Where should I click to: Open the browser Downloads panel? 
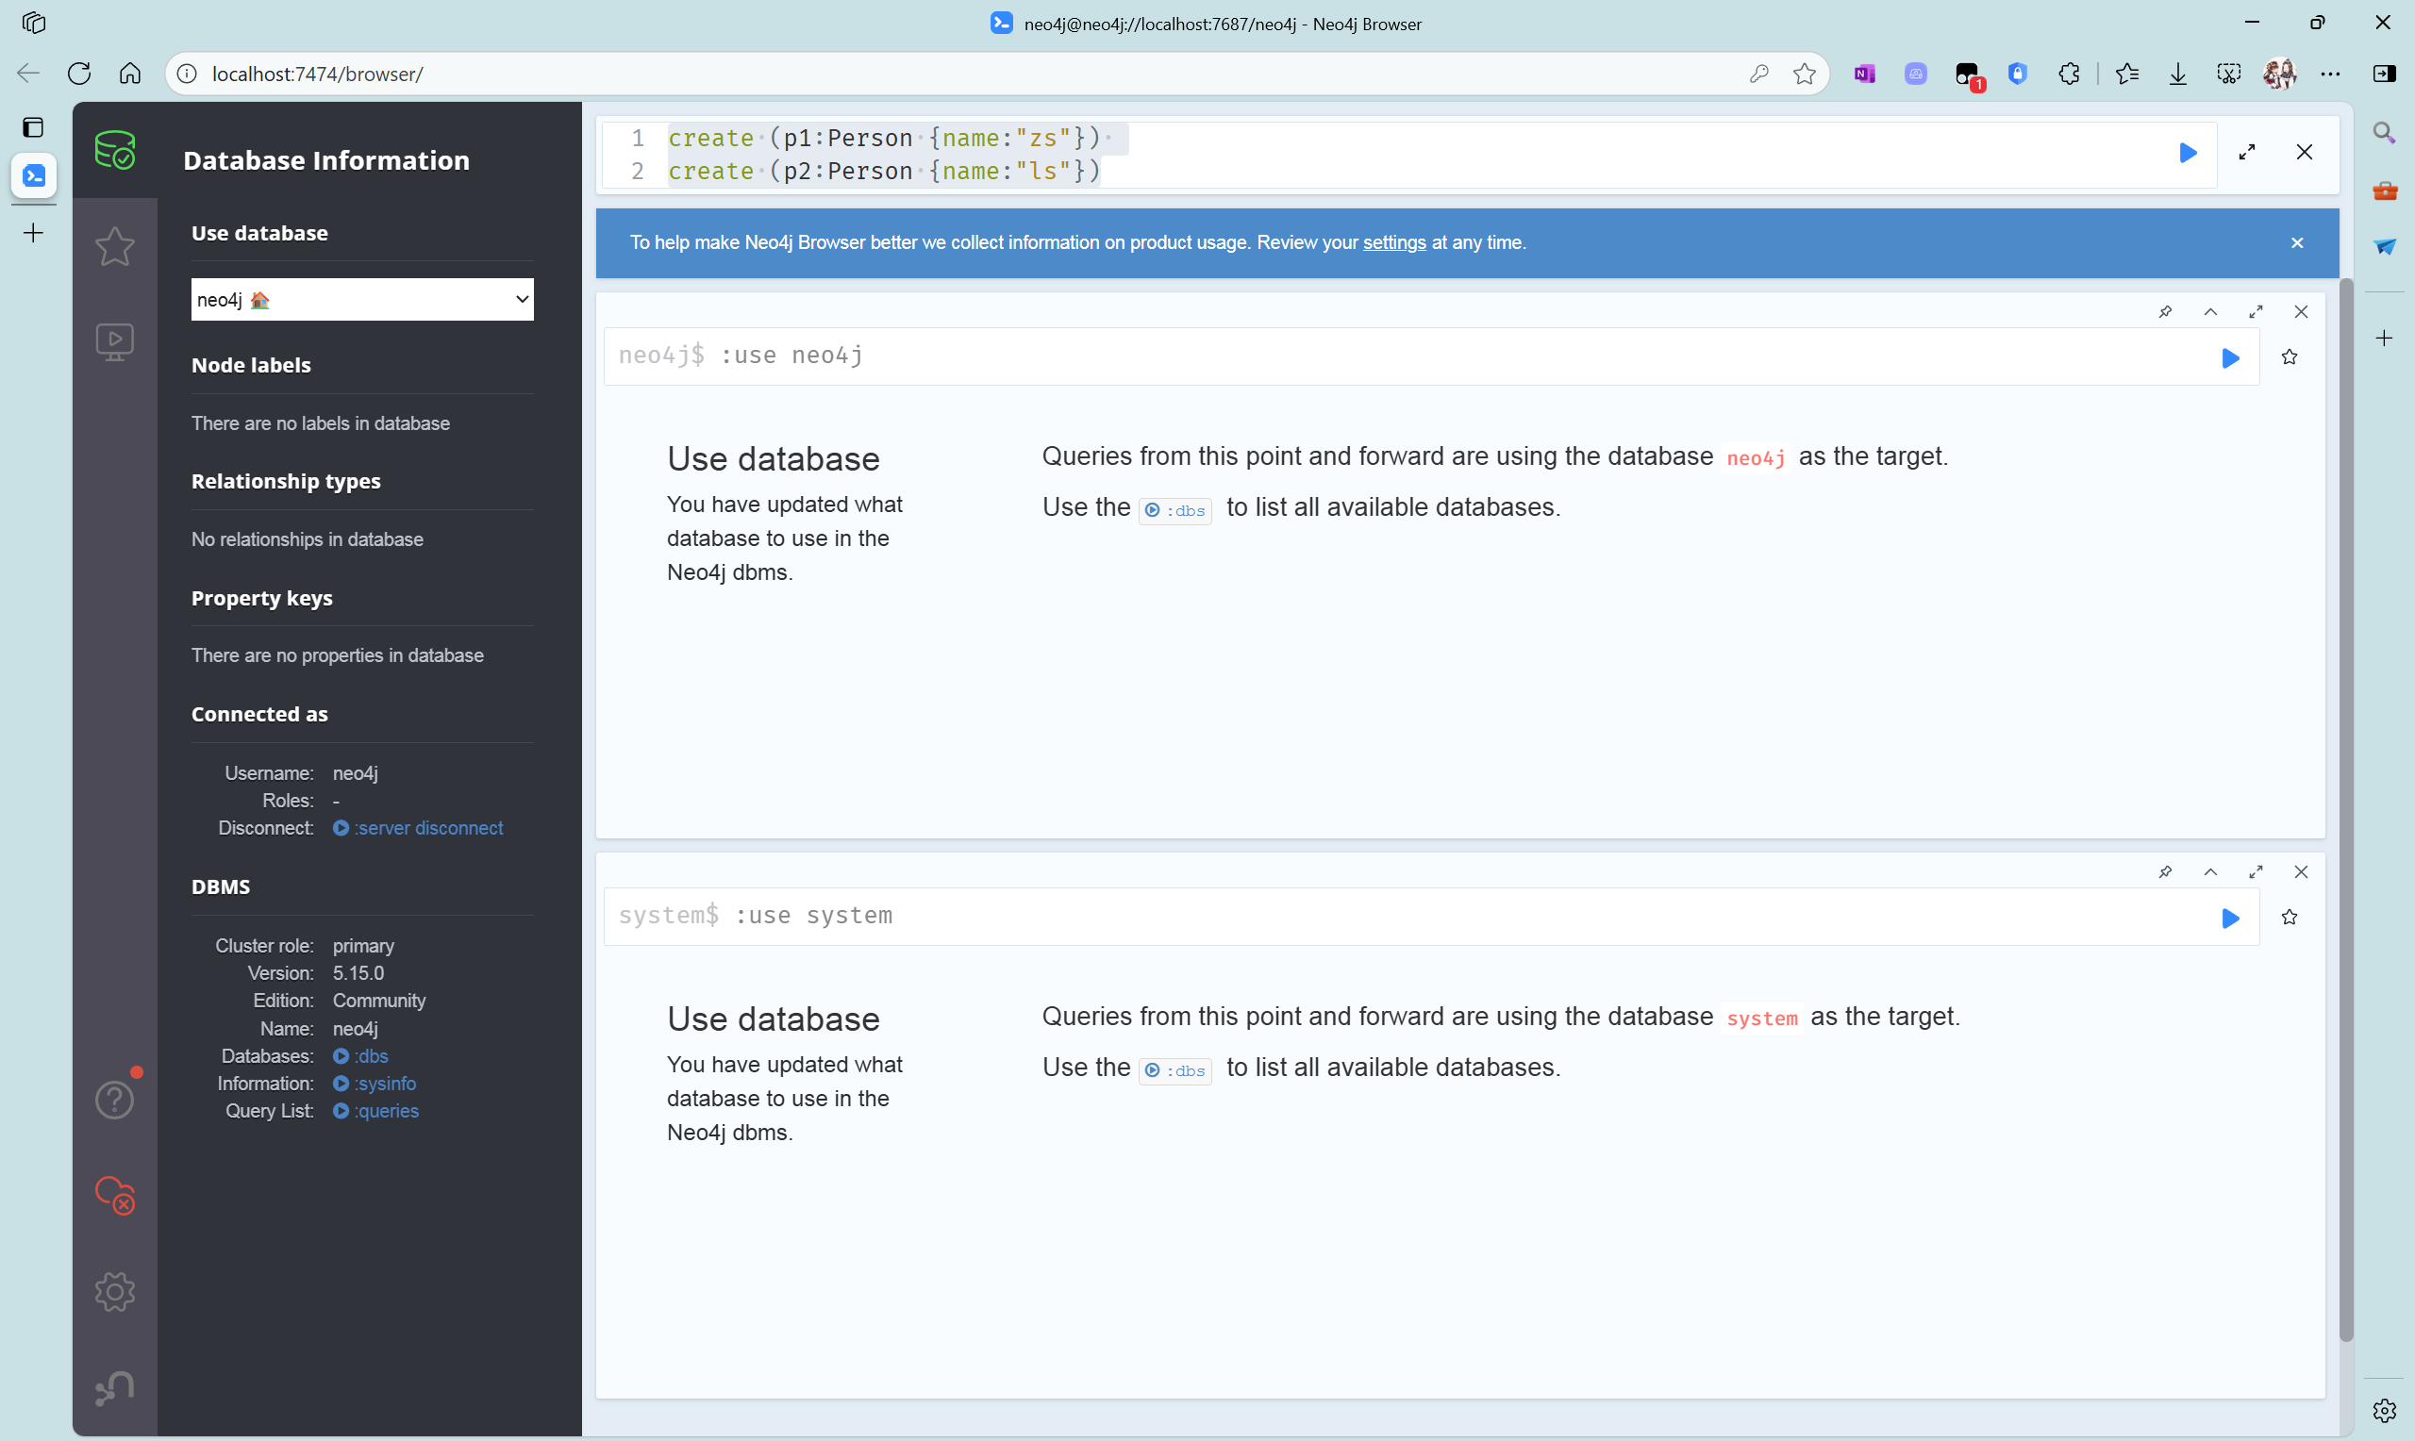click(2178, 74)
